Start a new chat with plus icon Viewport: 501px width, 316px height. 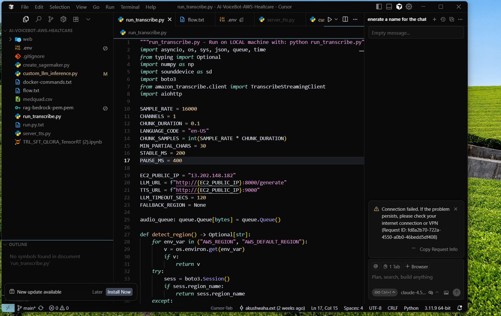point(434,19)
